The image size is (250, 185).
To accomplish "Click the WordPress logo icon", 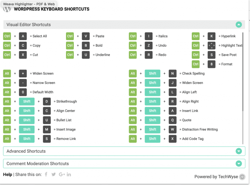I will (x=7, y=8).
